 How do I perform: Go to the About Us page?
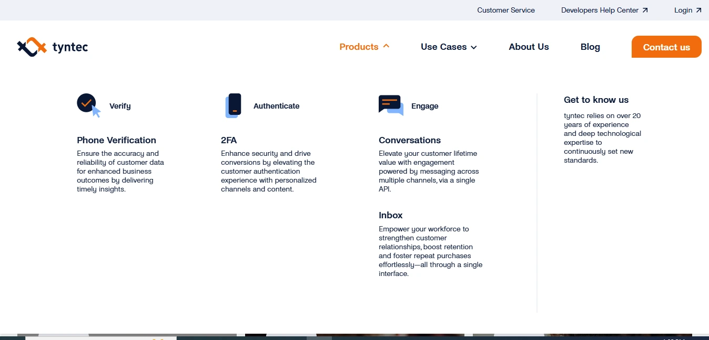[x=529, y=47]
